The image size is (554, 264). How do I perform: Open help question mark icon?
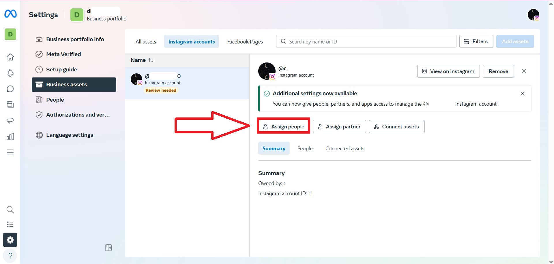pyautogui.click(x=10, y=256)
